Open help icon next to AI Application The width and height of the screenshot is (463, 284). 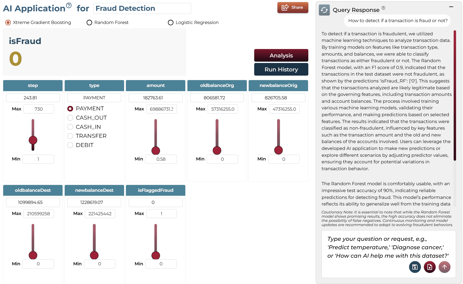click(x=69, y=5)
